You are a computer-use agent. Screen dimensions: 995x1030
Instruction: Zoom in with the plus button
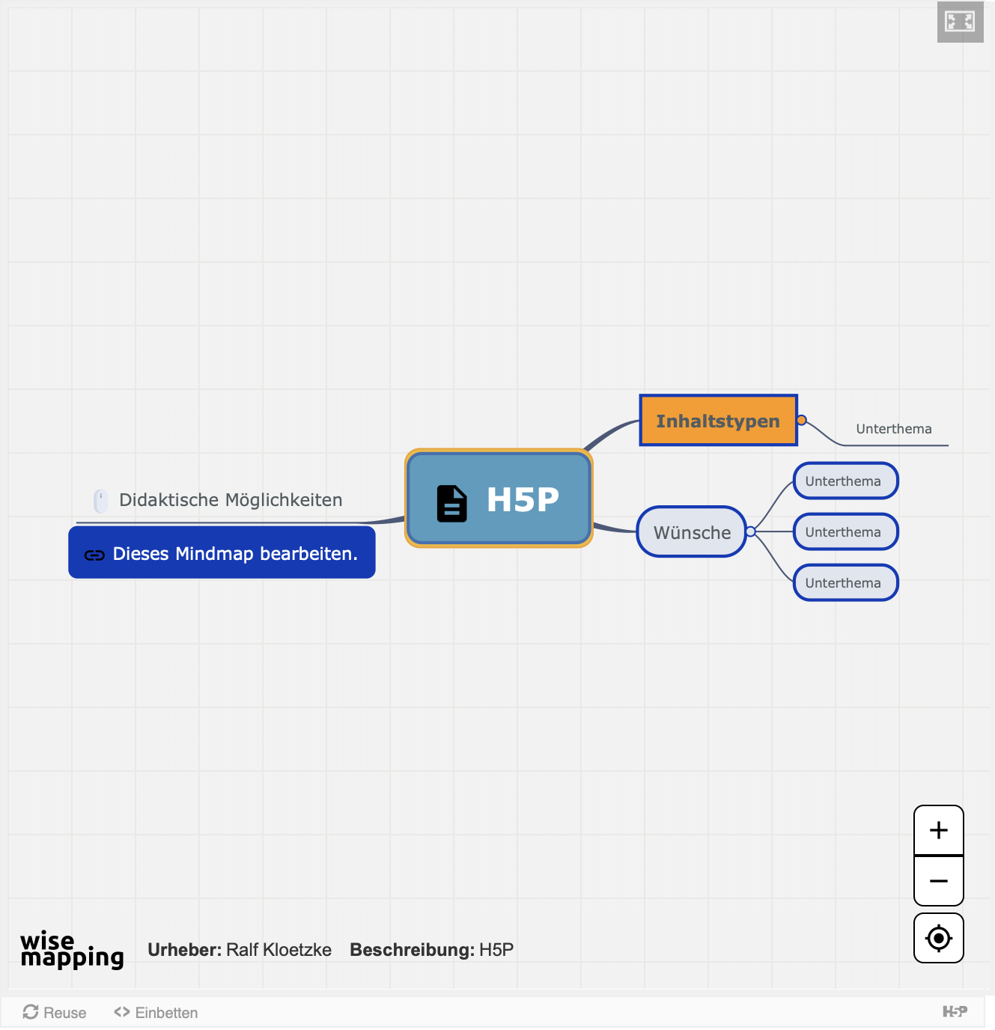(938, 830)
